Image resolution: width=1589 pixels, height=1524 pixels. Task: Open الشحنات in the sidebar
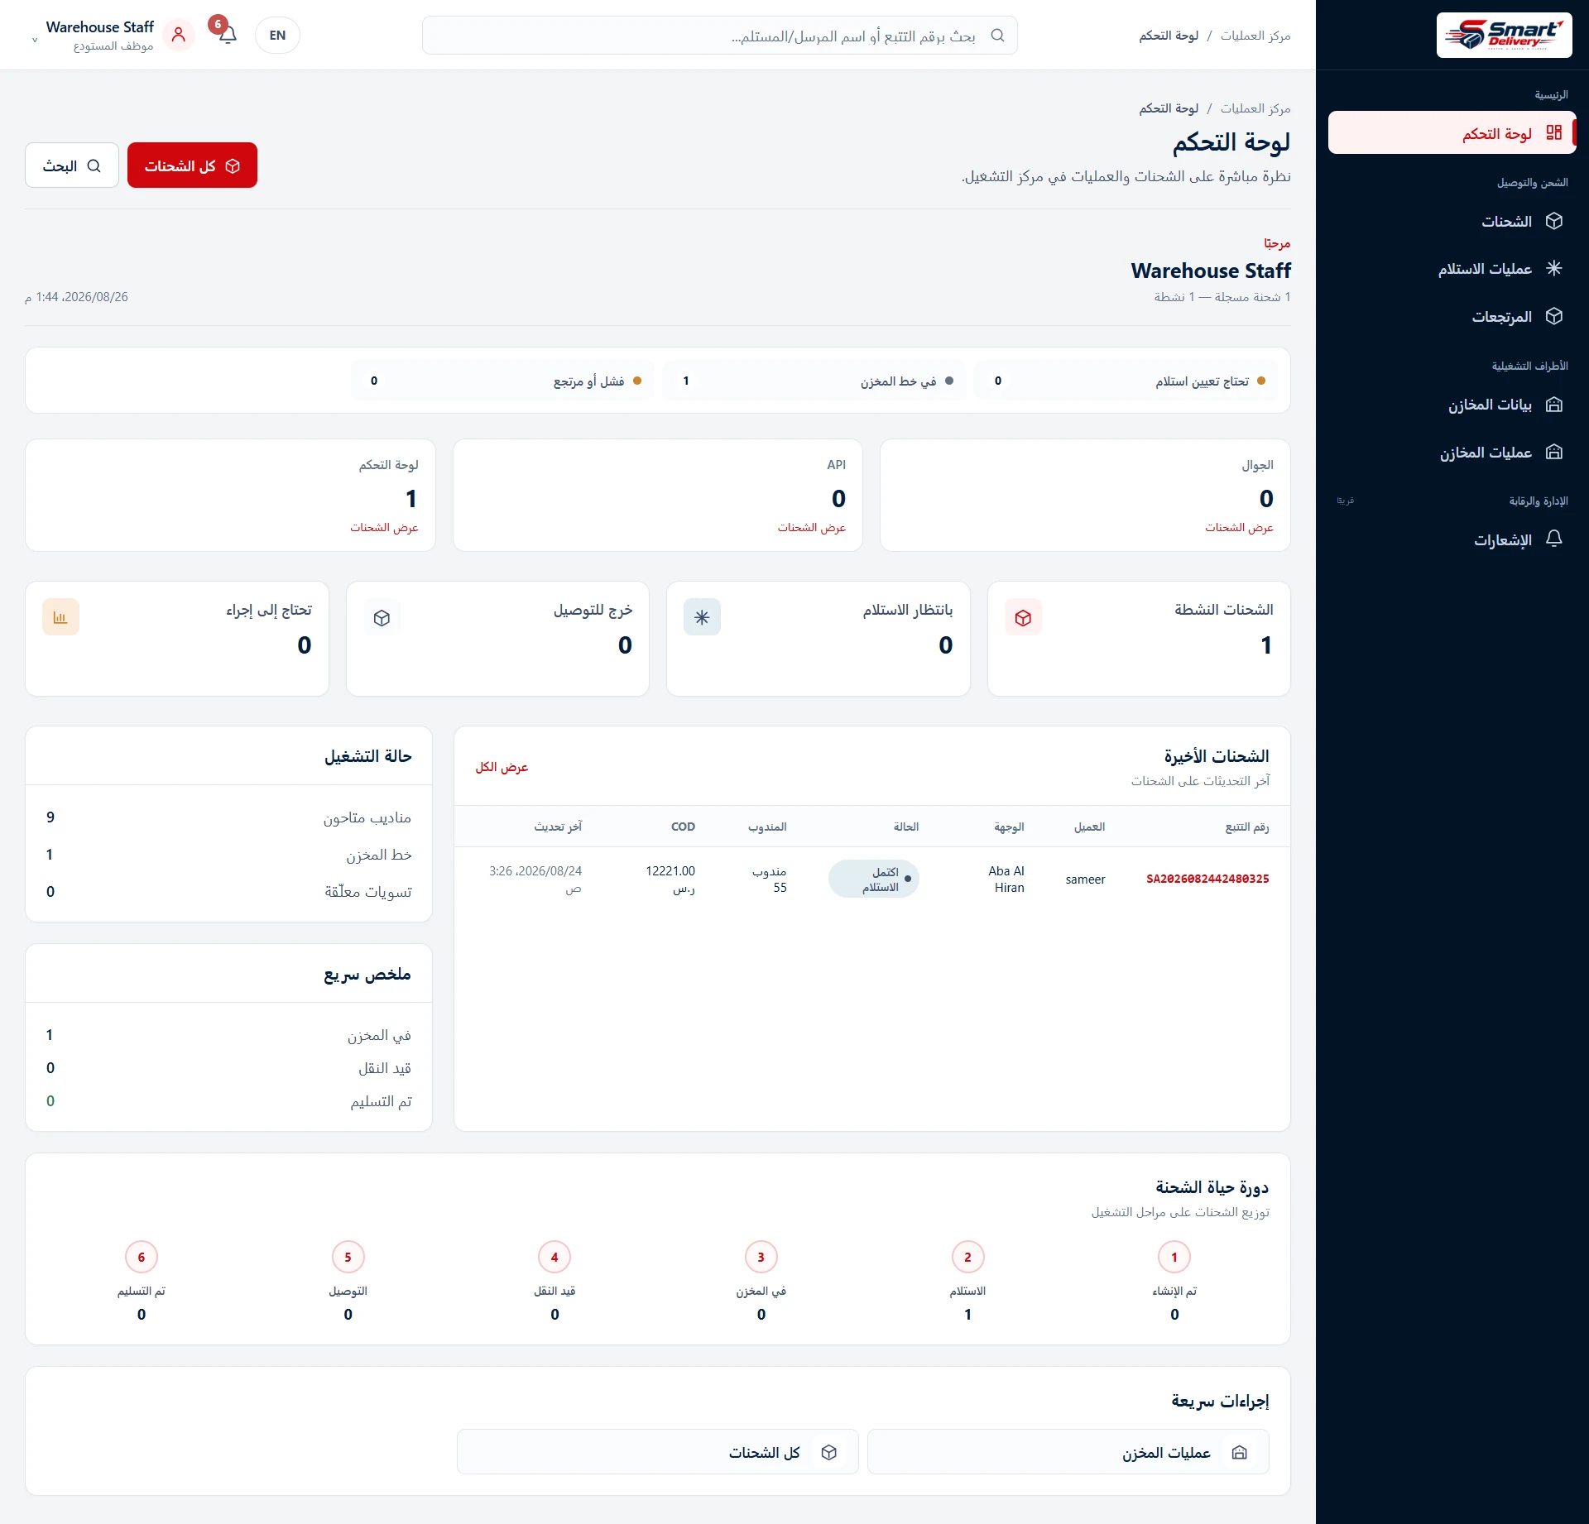click(1452, 221)
